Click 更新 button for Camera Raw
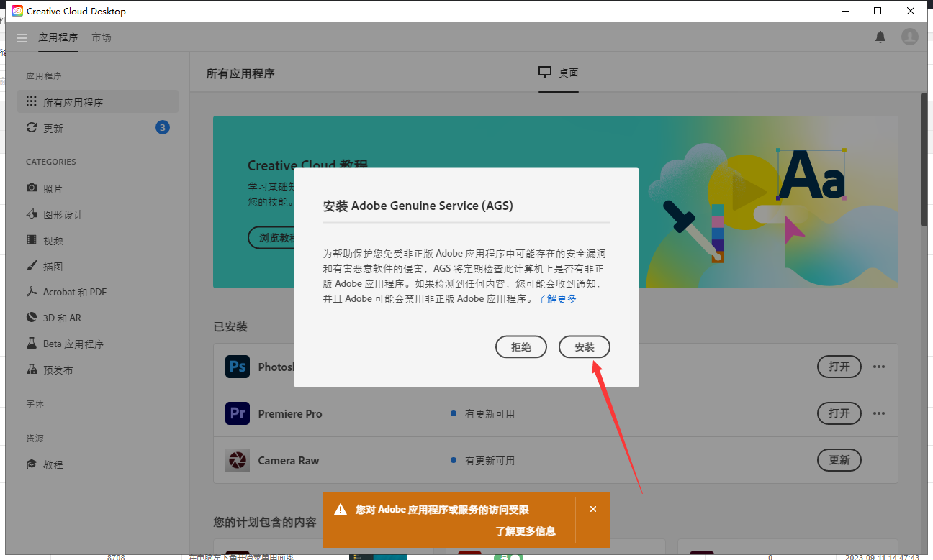 [x=839, y=460]
